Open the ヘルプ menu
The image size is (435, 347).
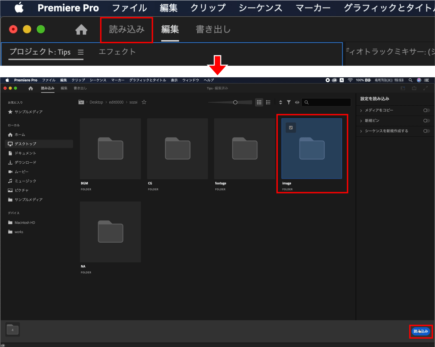(x=209, y=80)
